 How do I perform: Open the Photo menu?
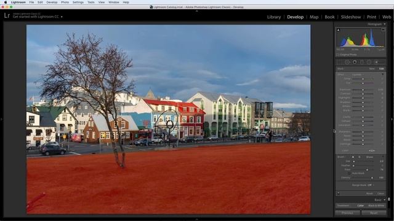[65, 2]
